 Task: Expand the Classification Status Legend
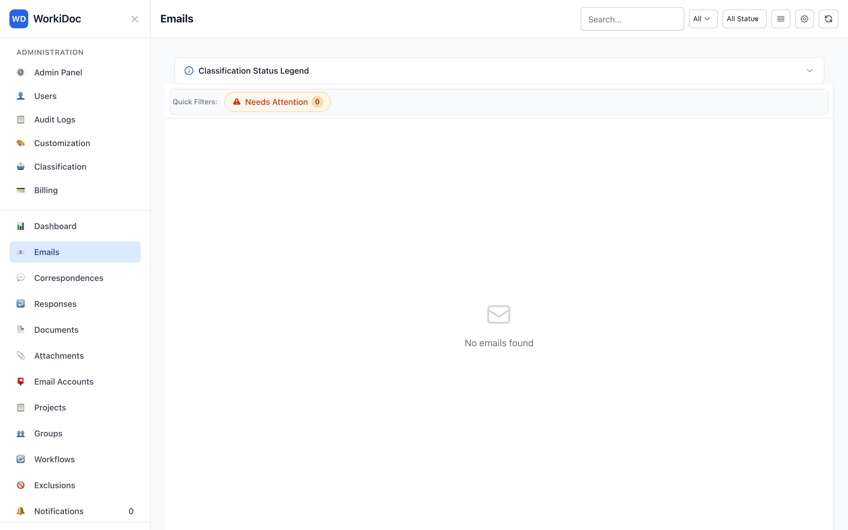pos(809,70)
